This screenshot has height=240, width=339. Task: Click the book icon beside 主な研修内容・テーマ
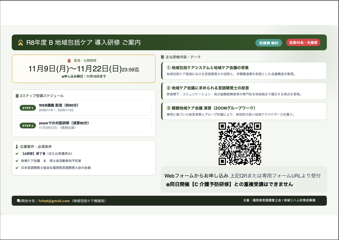pos(163,57)
